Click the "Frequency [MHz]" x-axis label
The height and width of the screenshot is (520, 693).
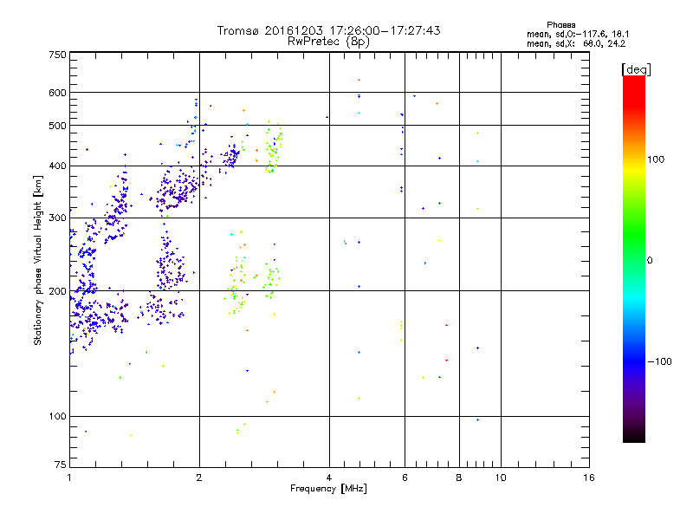click(328, 489)
